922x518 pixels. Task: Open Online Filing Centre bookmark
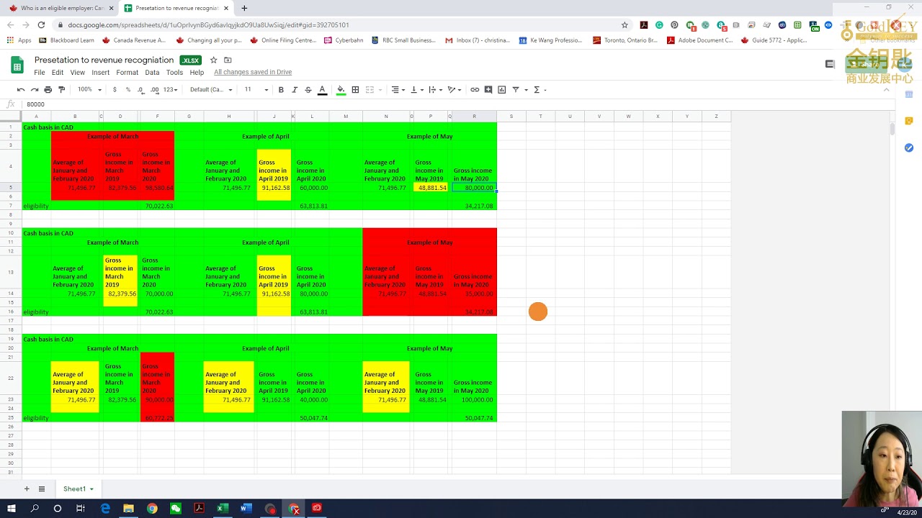[x=283, y=40]
